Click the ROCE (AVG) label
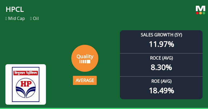This screenshot has height=109, width=208. (x=161, y=58)
